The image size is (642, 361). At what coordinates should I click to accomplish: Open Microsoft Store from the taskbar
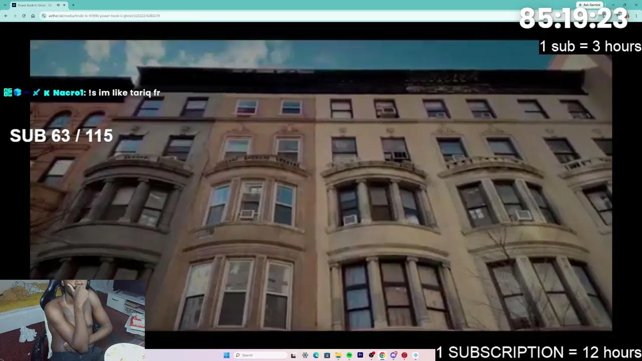coord(327,355)
